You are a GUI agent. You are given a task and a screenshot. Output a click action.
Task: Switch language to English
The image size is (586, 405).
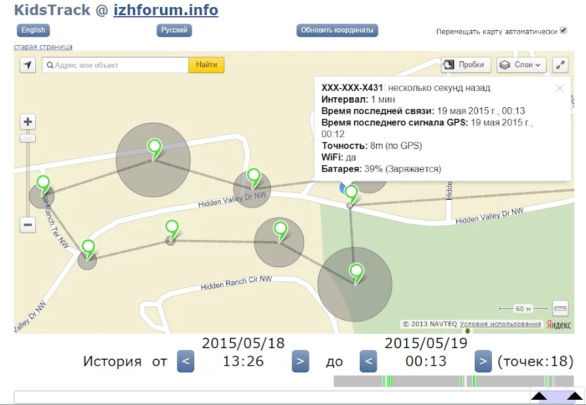click(33, 30)
